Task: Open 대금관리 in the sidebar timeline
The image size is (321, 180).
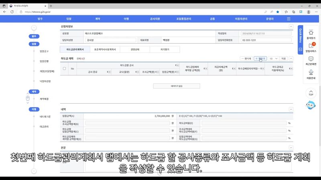Action: [44, 126]
